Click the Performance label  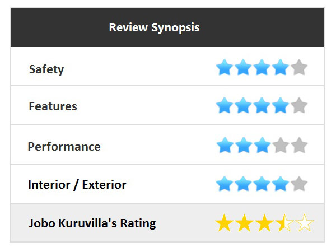(64, 147)
